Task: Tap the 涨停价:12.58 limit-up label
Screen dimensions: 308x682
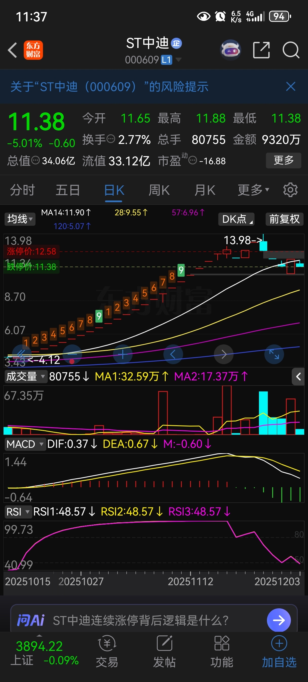Action: pyautogui.click(x=31, y=251)
